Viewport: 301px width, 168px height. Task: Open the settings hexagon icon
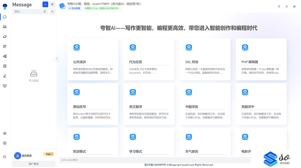(5, 143)
